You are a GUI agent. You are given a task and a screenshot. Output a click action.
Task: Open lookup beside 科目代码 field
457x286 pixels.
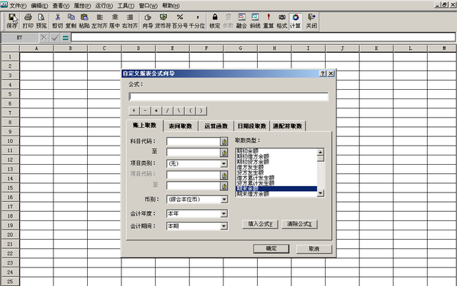coord(224,141)
